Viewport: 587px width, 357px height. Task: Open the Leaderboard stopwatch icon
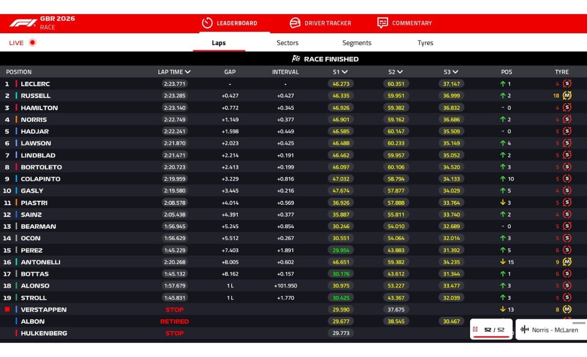click(207, 23)
